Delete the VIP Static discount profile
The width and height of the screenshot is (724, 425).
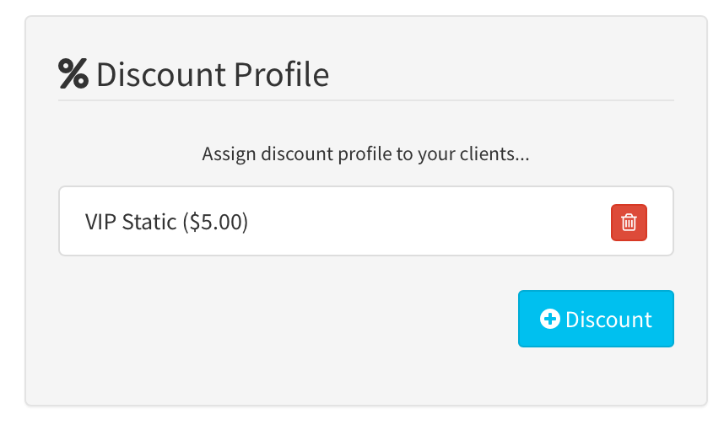(x=629, y=222)
